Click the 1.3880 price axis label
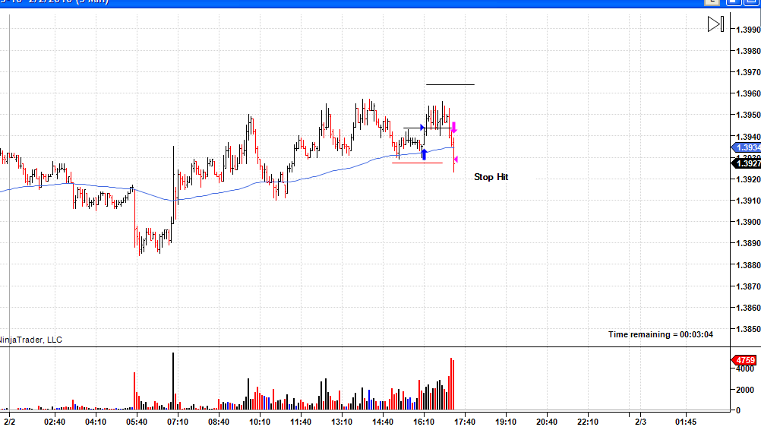 (x=748, y=265)
